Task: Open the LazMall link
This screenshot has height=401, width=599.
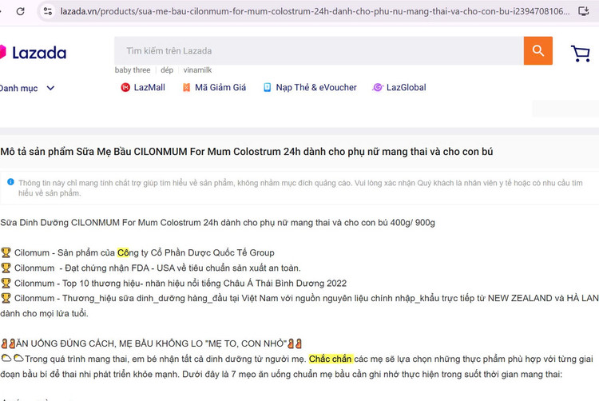Action: 149,88
